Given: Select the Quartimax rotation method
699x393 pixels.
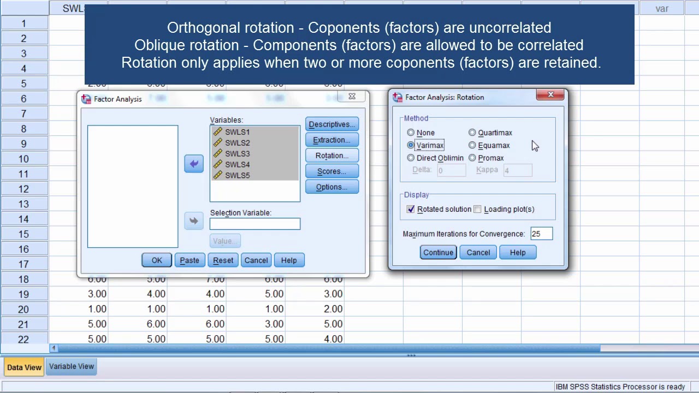Looking at the screenshot, I should 472,133.
